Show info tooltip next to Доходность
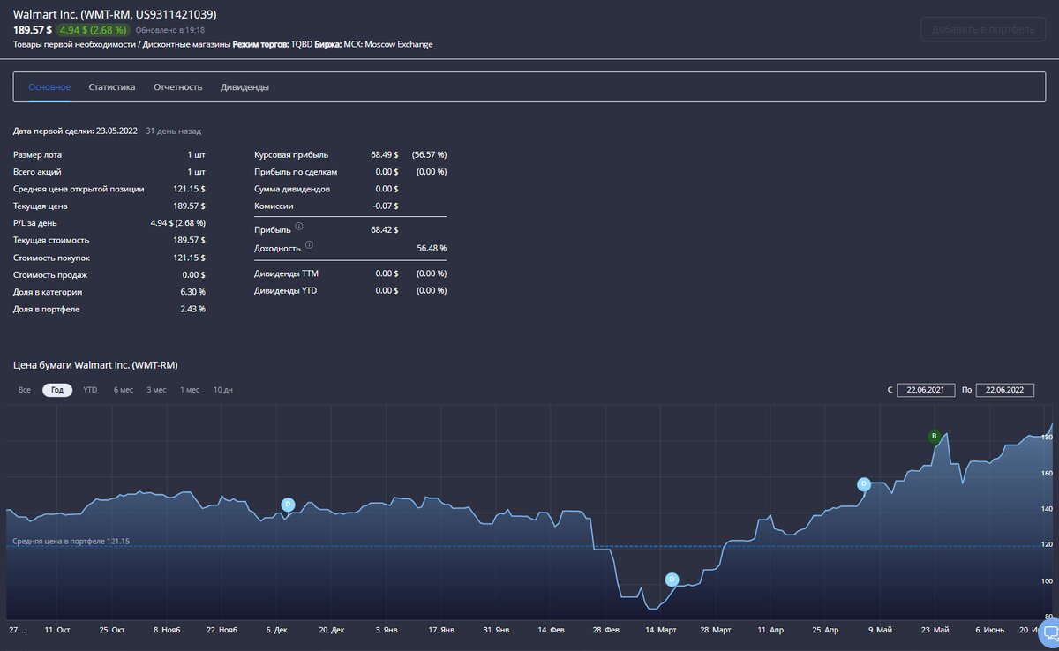The height and width of the screenshot is (651, 1059). coord(309,245)
